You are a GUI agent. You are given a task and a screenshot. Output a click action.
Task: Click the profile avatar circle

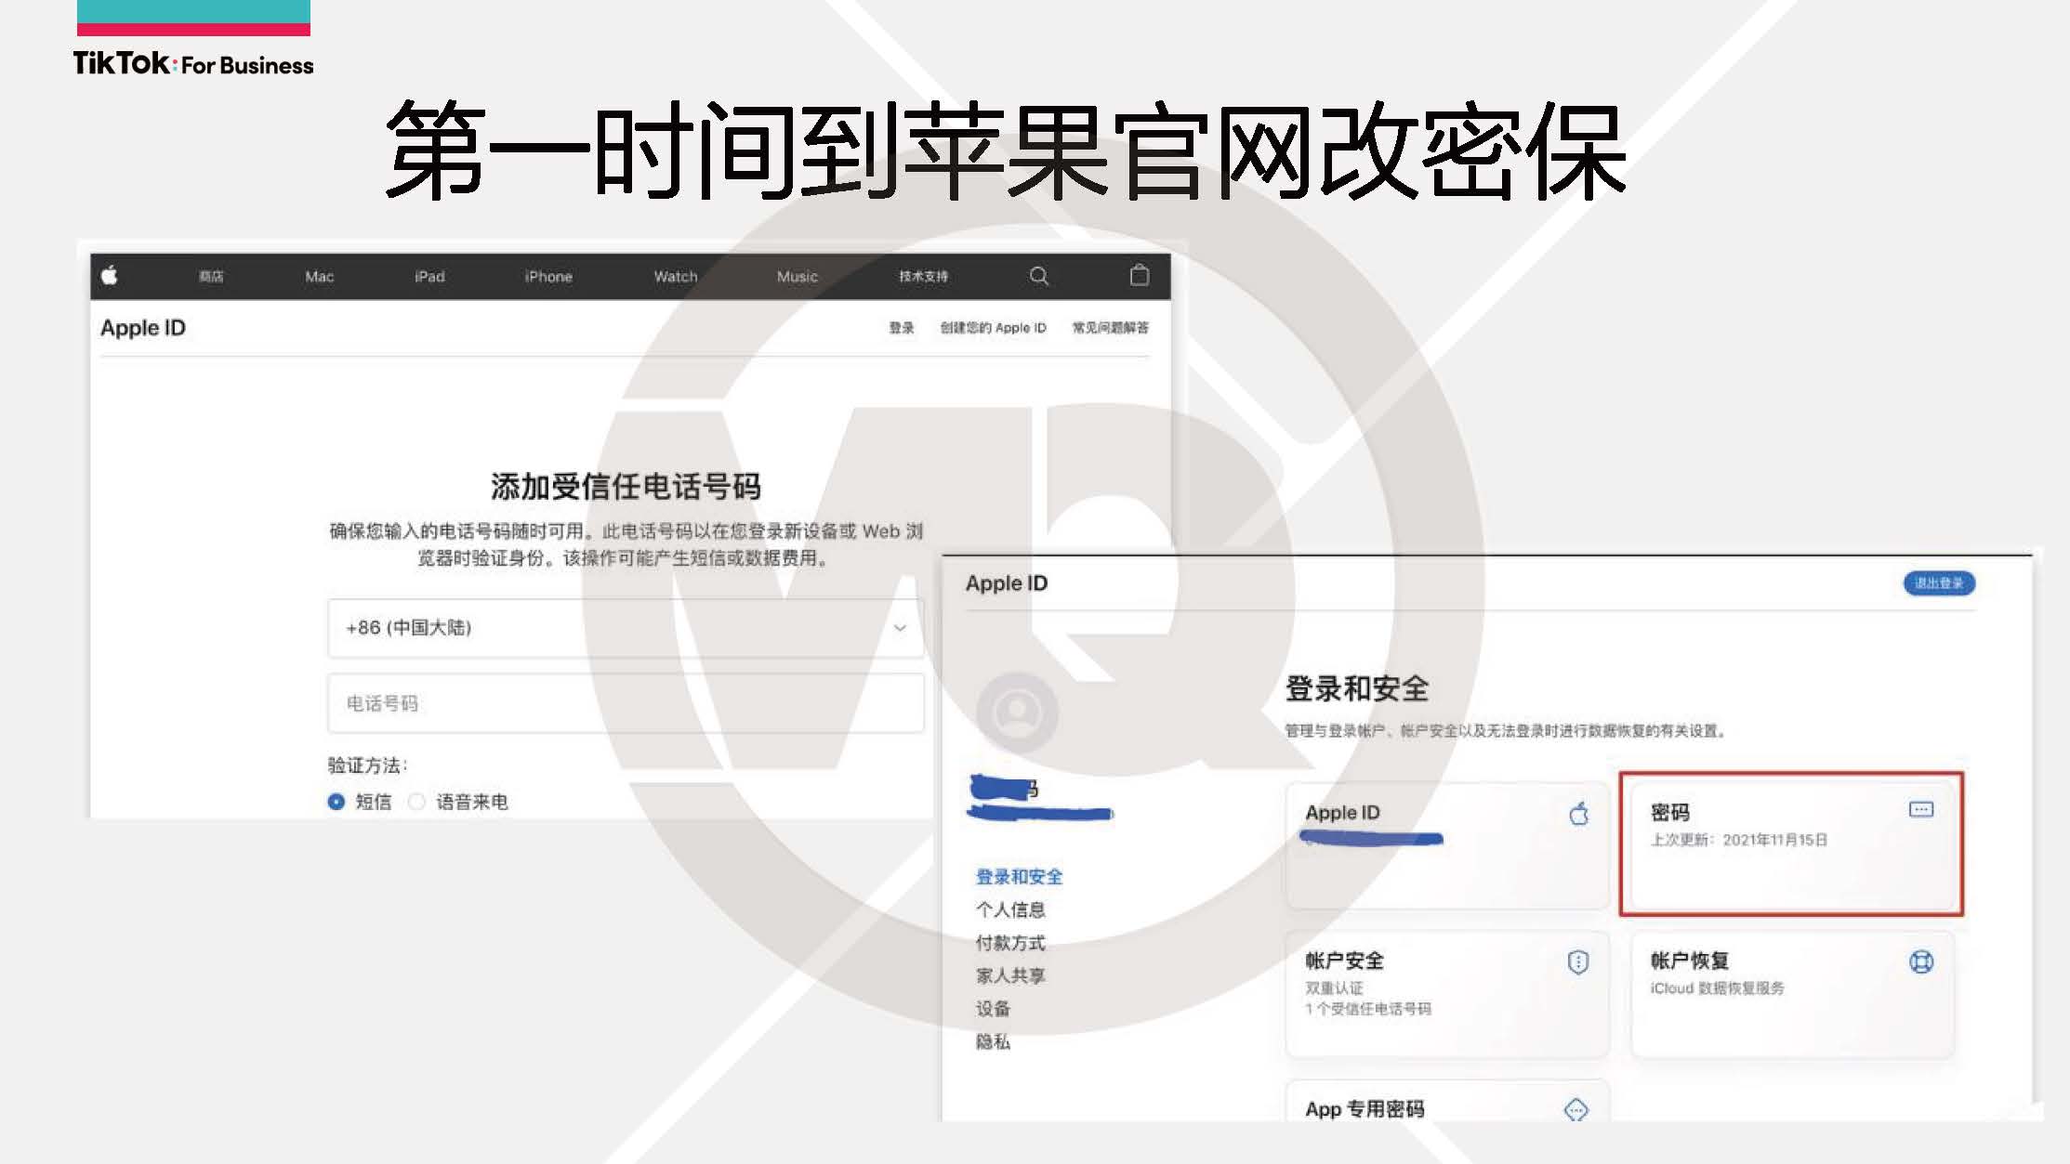(1017, 713)
